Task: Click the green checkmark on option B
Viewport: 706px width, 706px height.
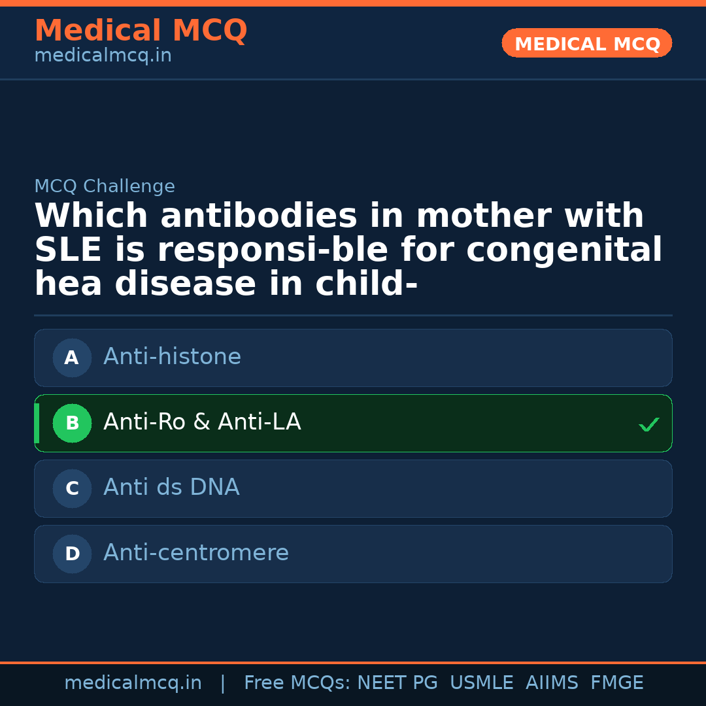Action: (648, 425)
